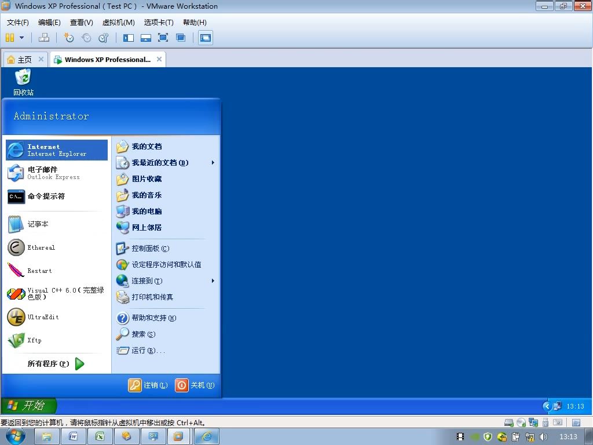The width and height of the screenshot is (593, 445).
Task: Open the Word icon in host taskbar
Action: (x=73, y=436)
